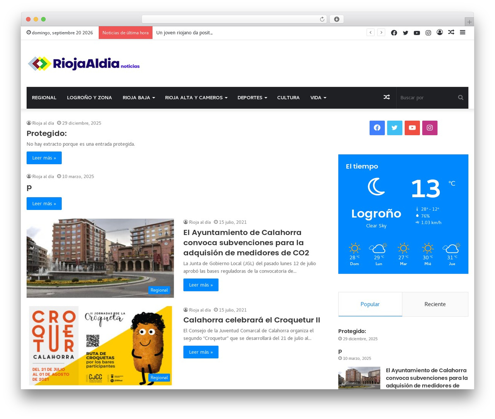Open the Croquetur Calahorra poster thumbnail
495x419 pixels.
[x=100, y=346]
